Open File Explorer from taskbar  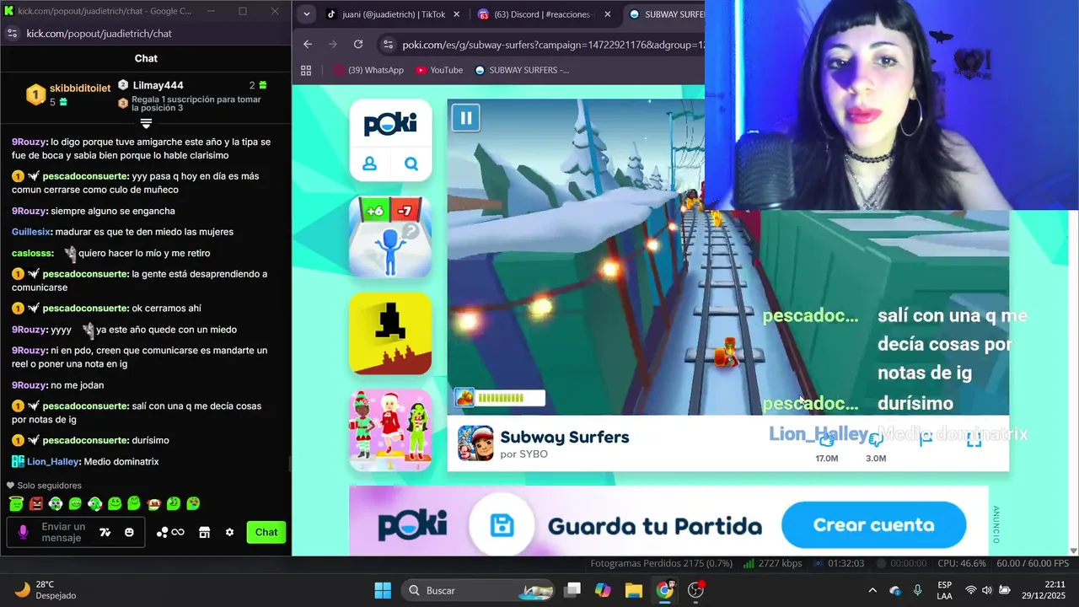tap(634, 590)
